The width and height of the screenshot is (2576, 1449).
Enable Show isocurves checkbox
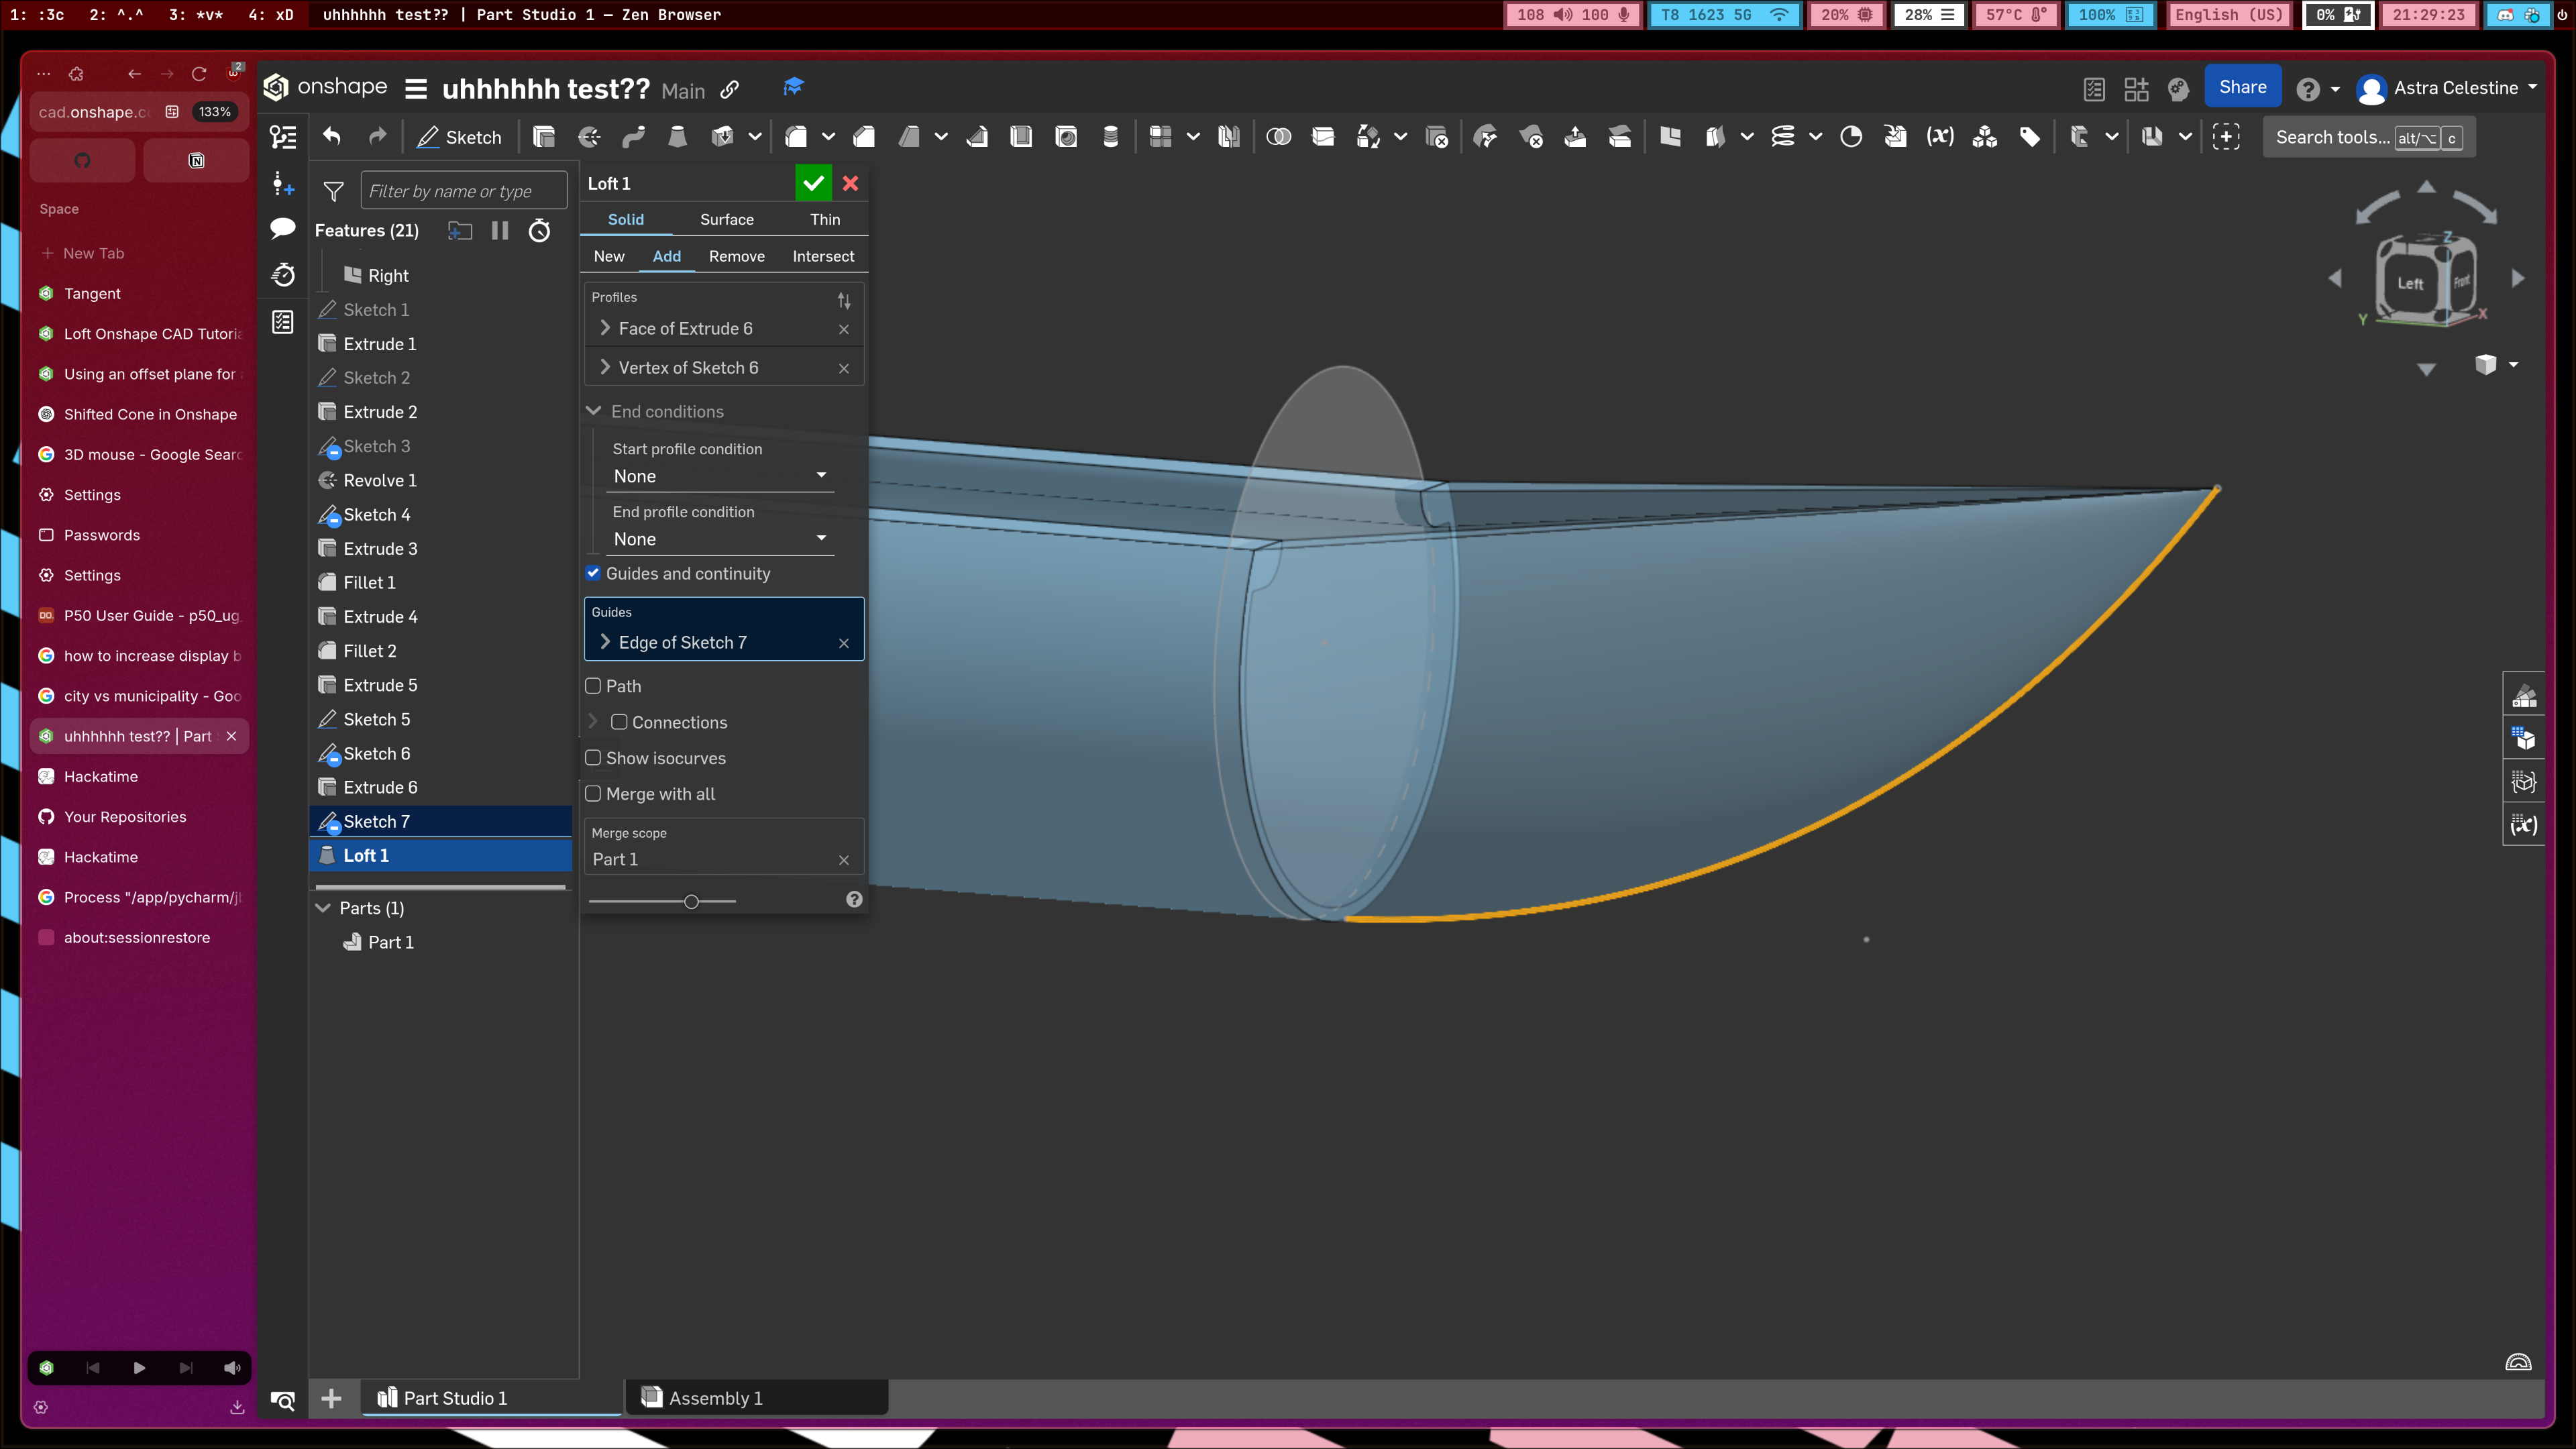(x=593, y=758)
